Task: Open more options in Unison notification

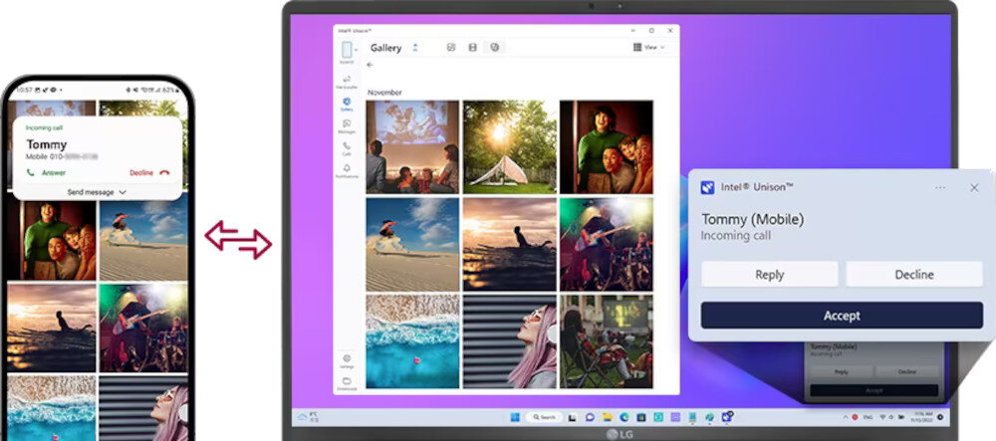Action: [x=940, y=188]
